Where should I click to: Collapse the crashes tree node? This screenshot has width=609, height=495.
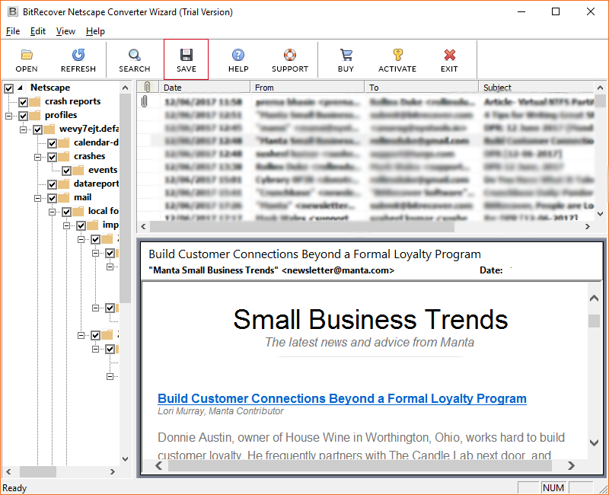37,157
